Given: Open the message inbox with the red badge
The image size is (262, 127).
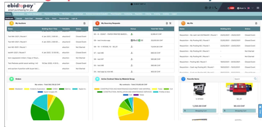Looking at the screenshot, I should [x=231, y=8].
